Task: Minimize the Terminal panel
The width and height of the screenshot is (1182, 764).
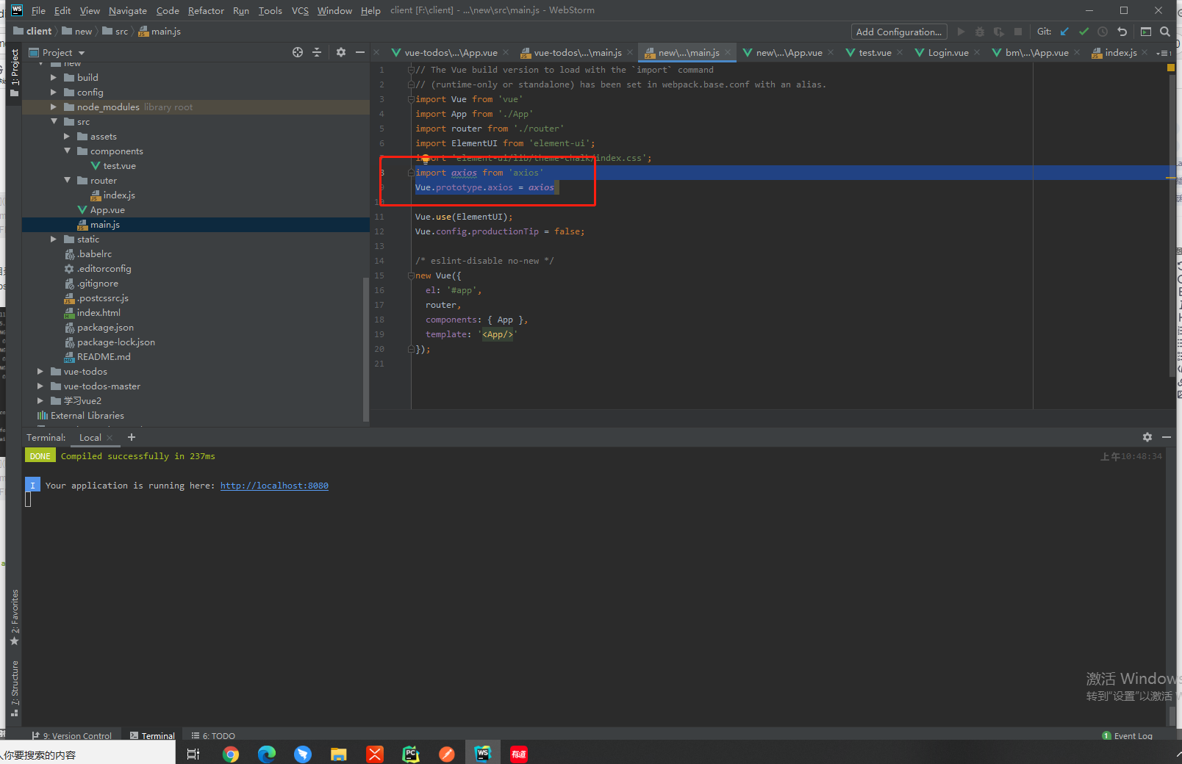Action: point(1167,437)
